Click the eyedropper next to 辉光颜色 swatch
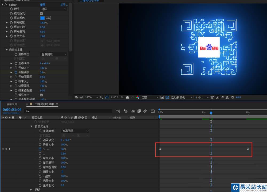Image resolution: width=267 pixels, height=192 pixels. coord(48,18)
